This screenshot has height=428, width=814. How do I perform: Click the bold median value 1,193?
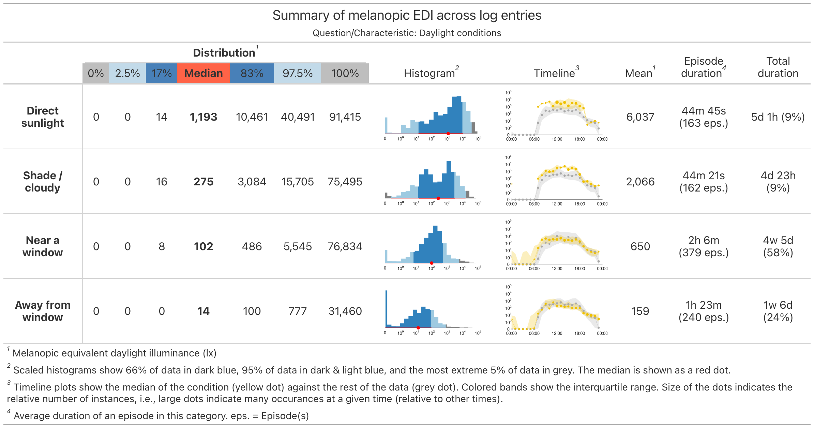pyautogui.click(x=203, y=117)
